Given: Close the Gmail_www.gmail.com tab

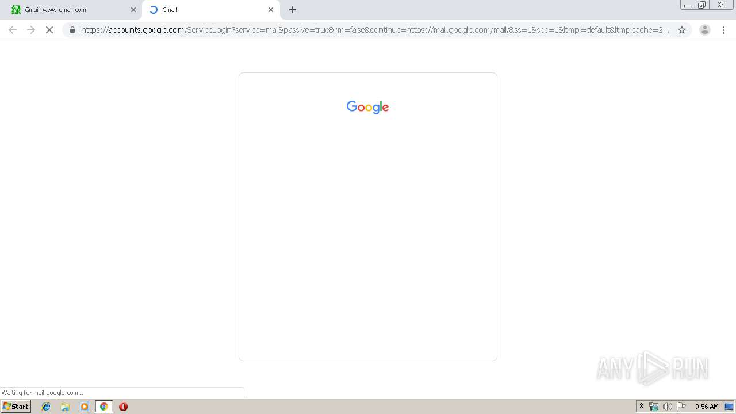Looking at the screenshot, I should pos(133,10).
